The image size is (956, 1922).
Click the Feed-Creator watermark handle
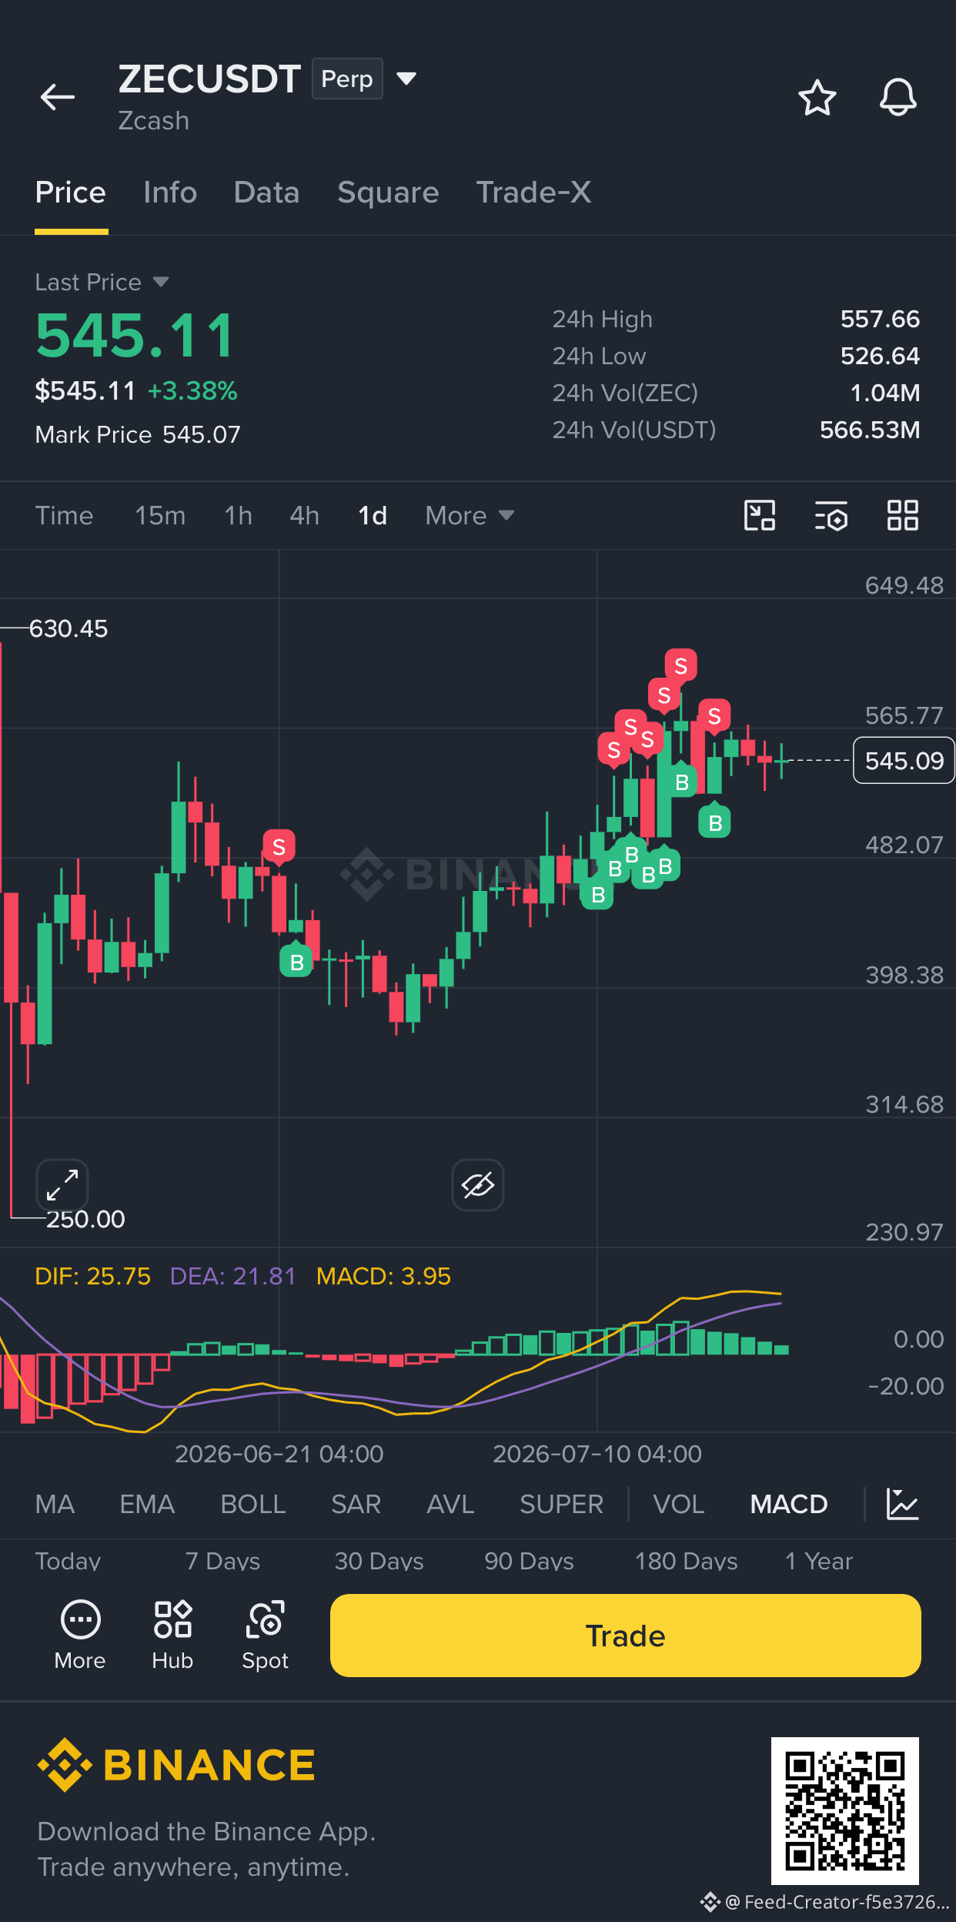tap(837, 1902)
